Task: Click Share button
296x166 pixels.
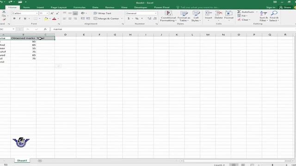Action: click(285, 7)
